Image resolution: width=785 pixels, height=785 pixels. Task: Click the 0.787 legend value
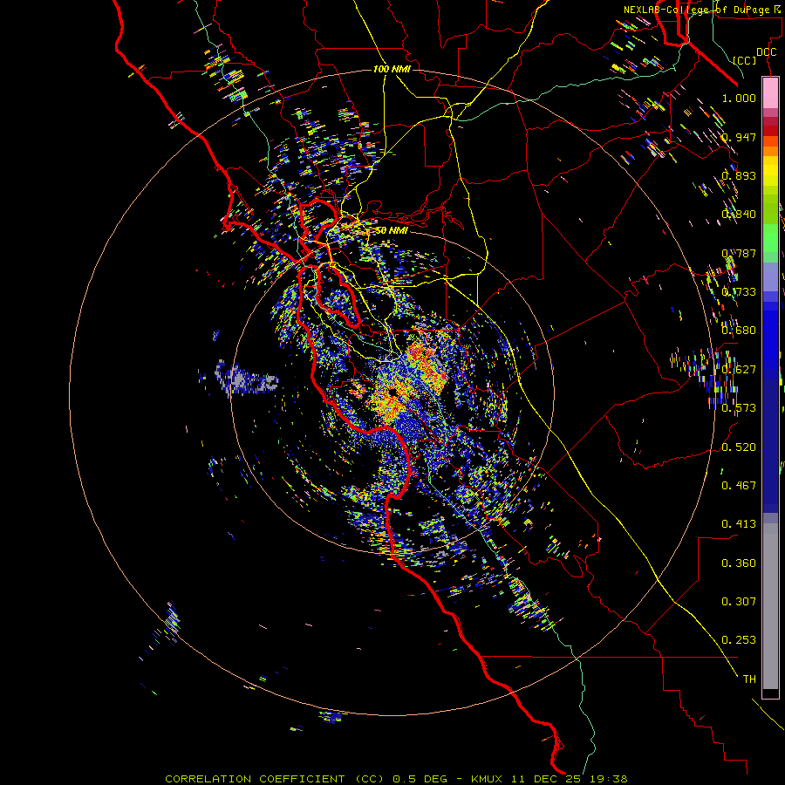tap(739, 253)
